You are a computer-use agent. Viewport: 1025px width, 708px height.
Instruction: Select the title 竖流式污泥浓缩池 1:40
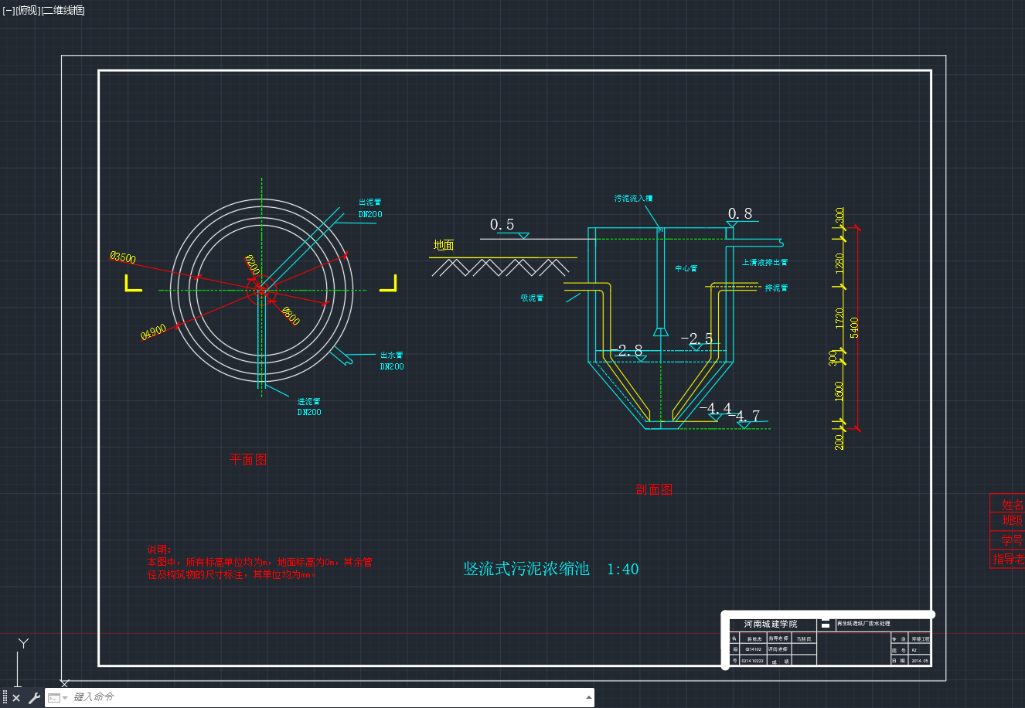[x=551, y=569]
